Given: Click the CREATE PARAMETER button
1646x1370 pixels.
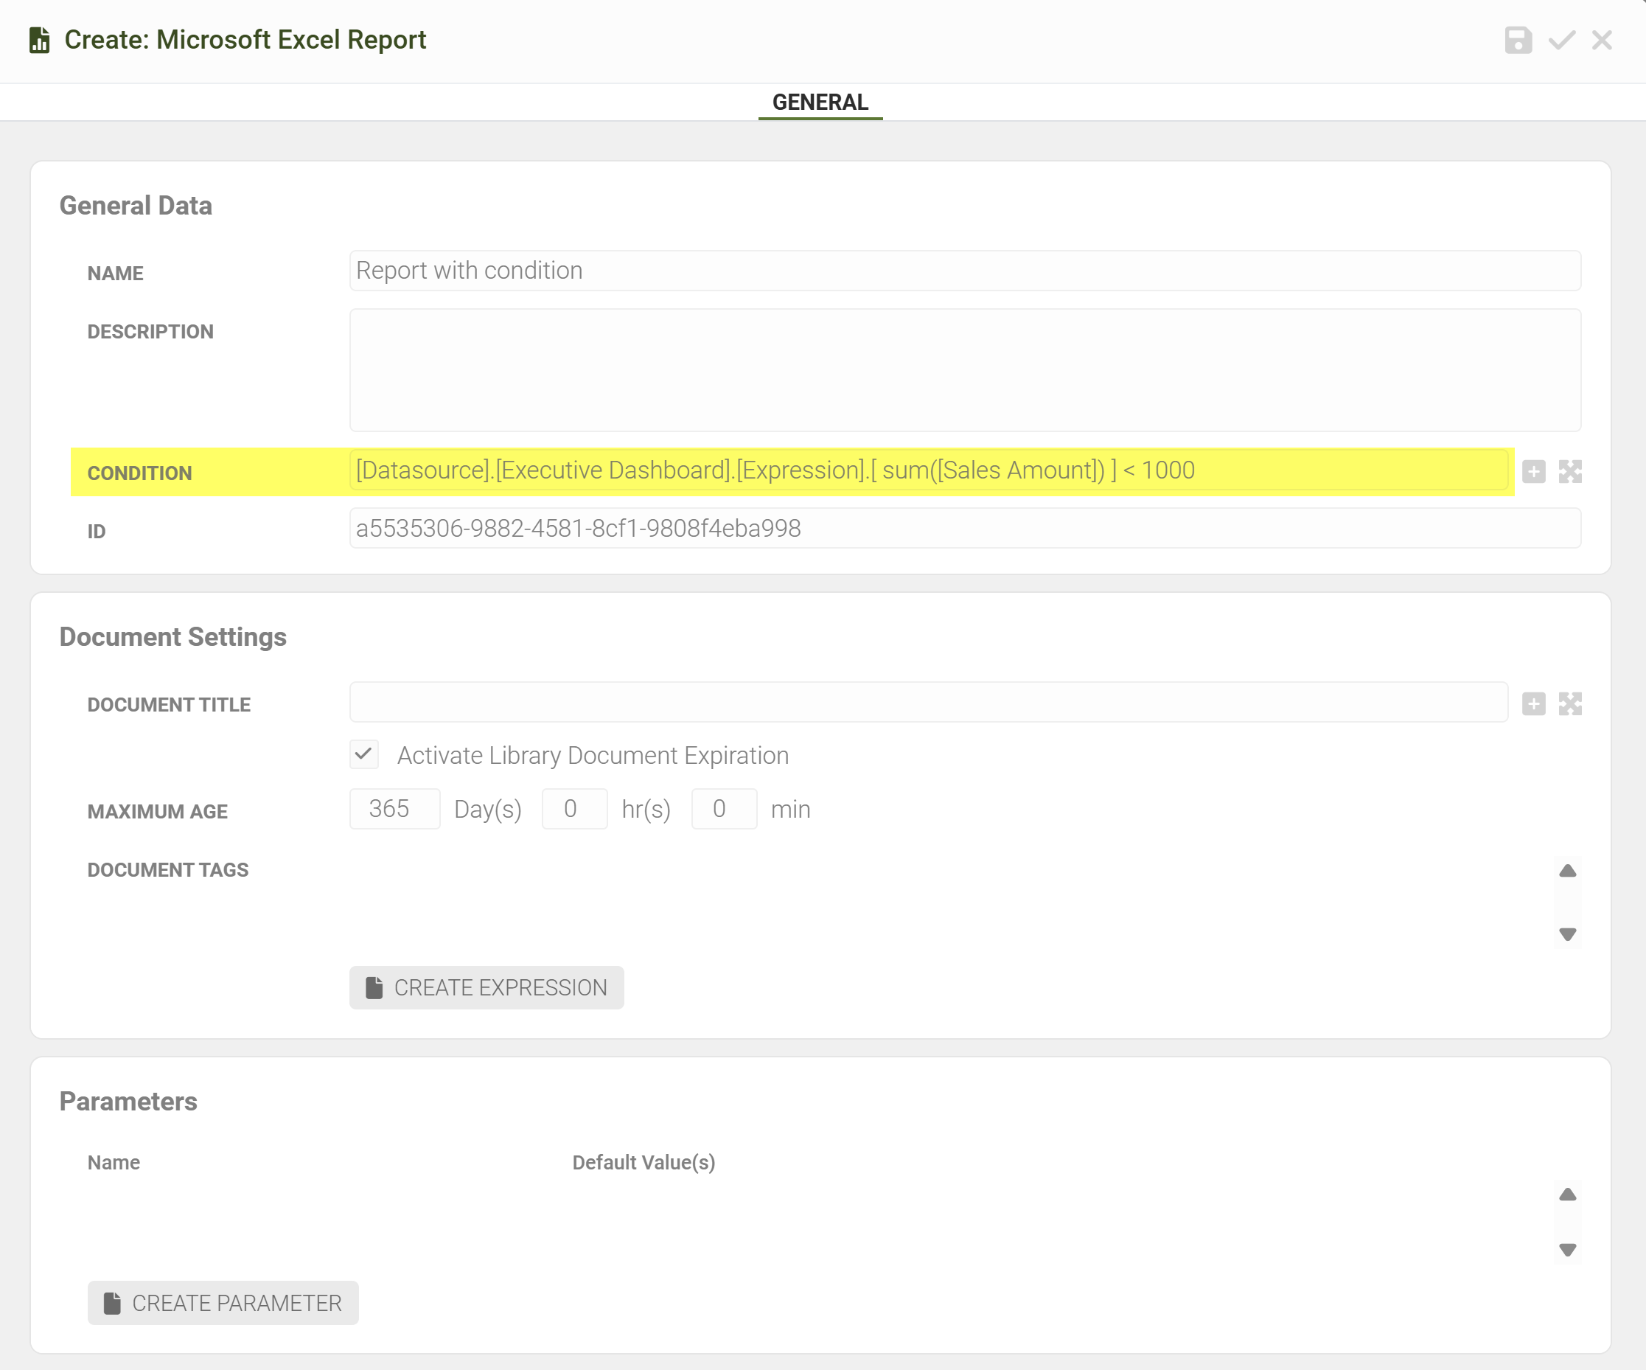Looking at the screenshot, I should point(223,1304).
